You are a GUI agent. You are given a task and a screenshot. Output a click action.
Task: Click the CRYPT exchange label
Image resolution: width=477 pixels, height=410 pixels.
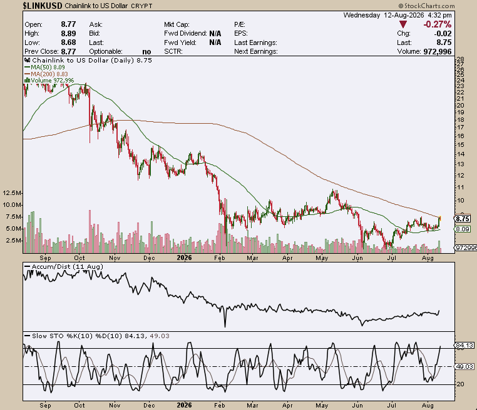pyautogui.click(x=141, y=6)
